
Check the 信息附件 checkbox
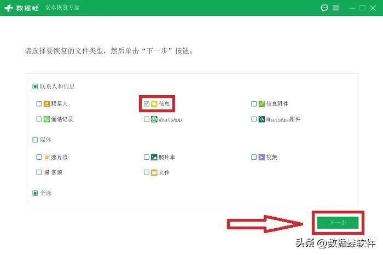(254, 104)
